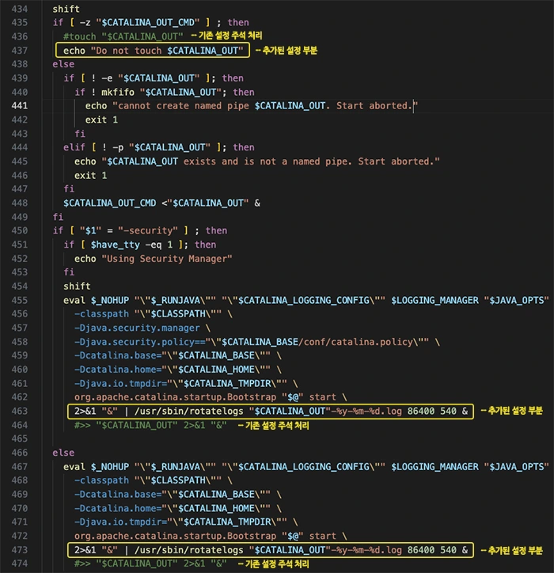Click '/usr/sbin/rotatelogs' on line 473
The width and height of the screenshot is (554, 573).
click(188, 550)
